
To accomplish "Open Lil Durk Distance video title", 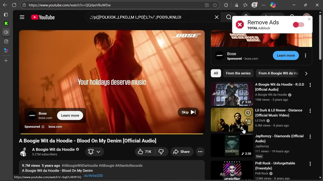I will [x=279, y=113].
